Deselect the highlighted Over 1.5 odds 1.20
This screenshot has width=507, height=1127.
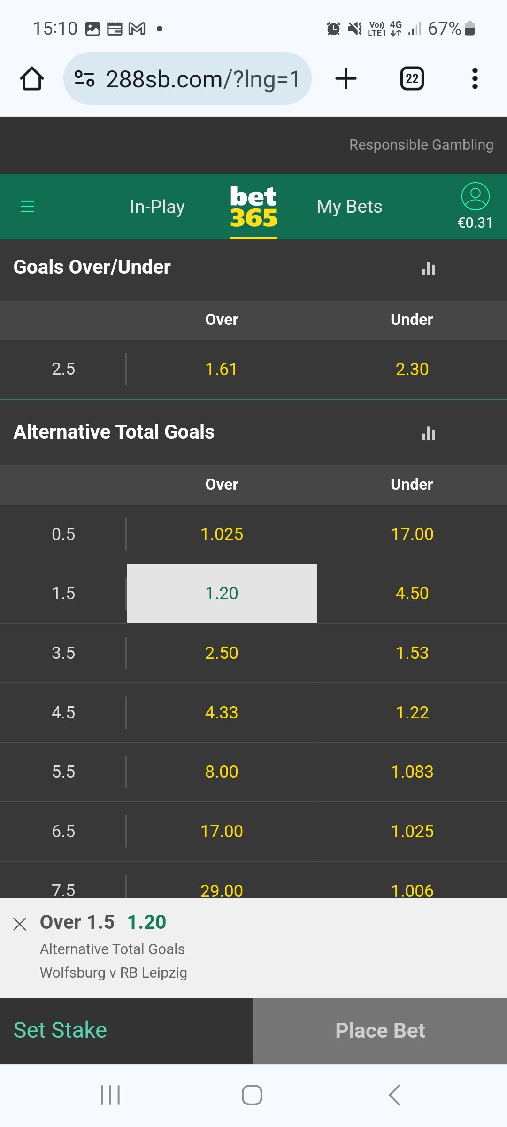click(x=222, y=594)
